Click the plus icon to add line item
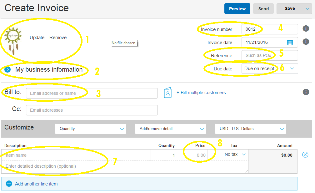315x193 pixels. [x=9, y=184]
